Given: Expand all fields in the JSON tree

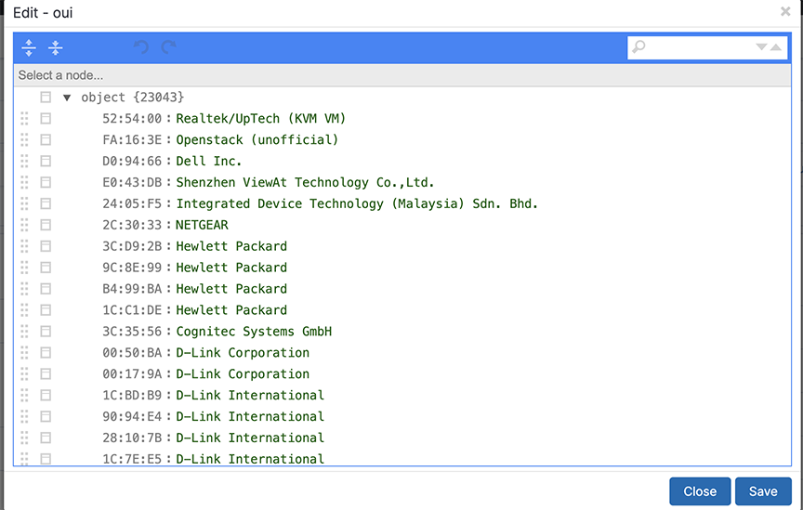Looking at the screenshot, I should tap(29, 47).
